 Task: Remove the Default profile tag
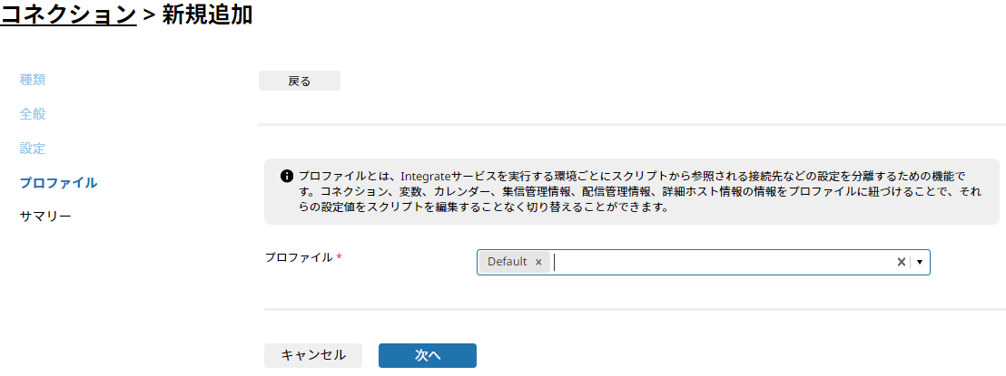538,262
